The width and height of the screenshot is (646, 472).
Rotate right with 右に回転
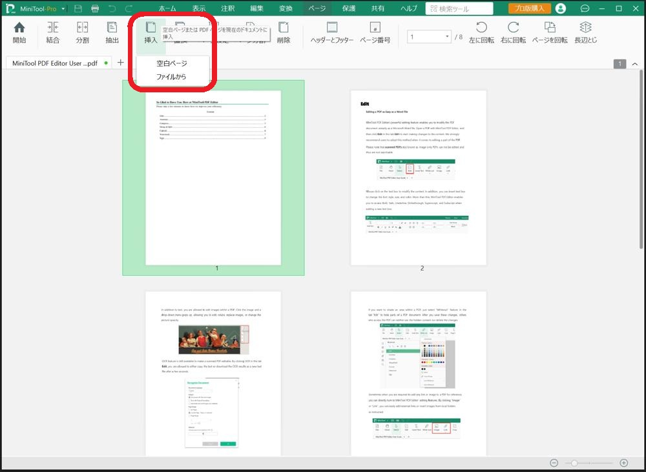pyautogui.click(x=514, y=32)
